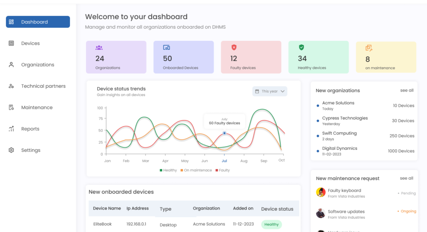Image resolution: width=427 pixels, height=232 pixels.
Task: Click the July data point on chart
Action: click(224, 133)
